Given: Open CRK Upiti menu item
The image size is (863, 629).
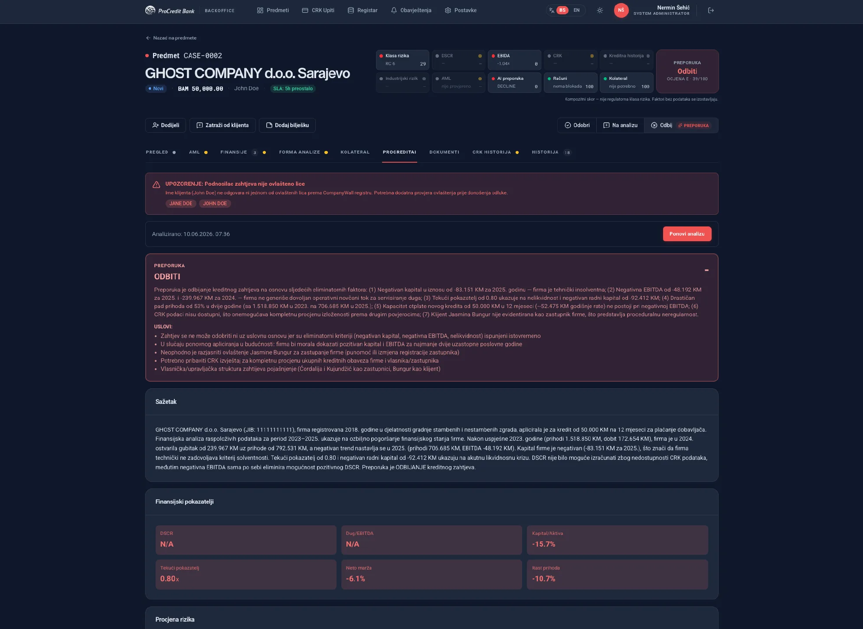Looking at the screenshot, I should pyautogui.click(x=318, y=10).
